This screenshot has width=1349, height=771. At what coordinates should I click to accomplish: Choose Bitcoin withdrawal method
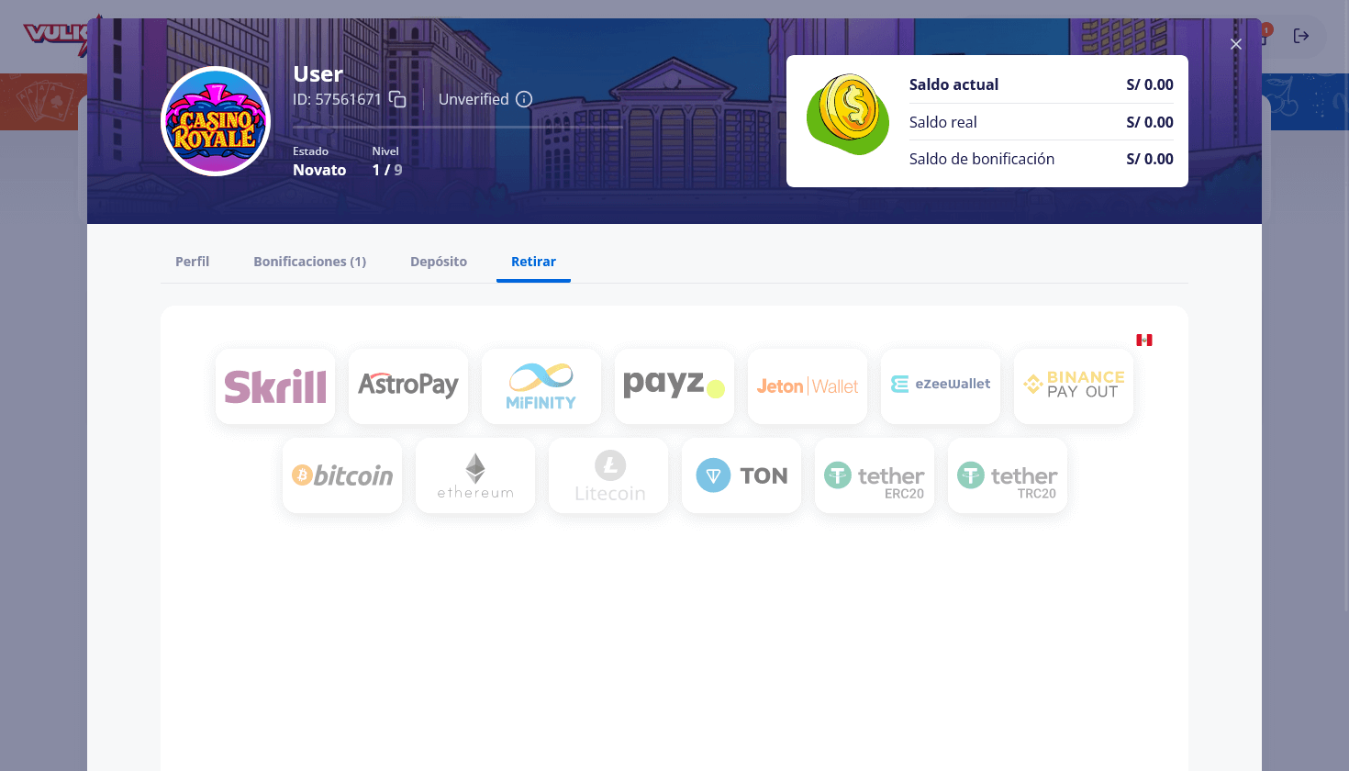coord(342,475)
